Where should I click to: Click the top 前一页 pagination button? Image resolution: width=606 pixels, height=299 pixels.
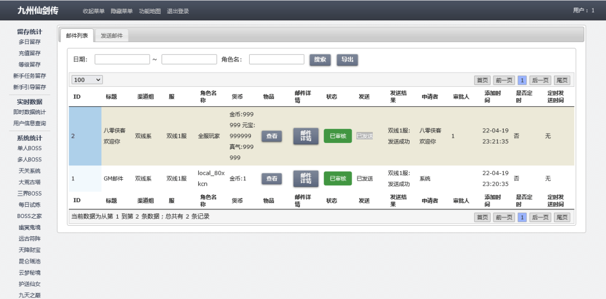(504, 80)
